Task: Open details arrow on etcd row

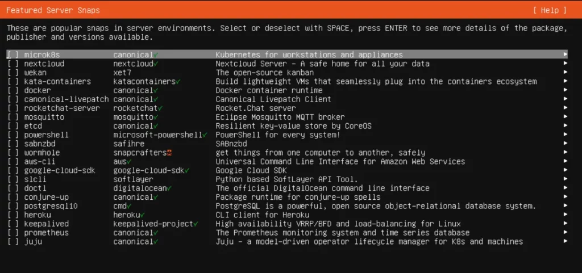Action: [566, 125]
